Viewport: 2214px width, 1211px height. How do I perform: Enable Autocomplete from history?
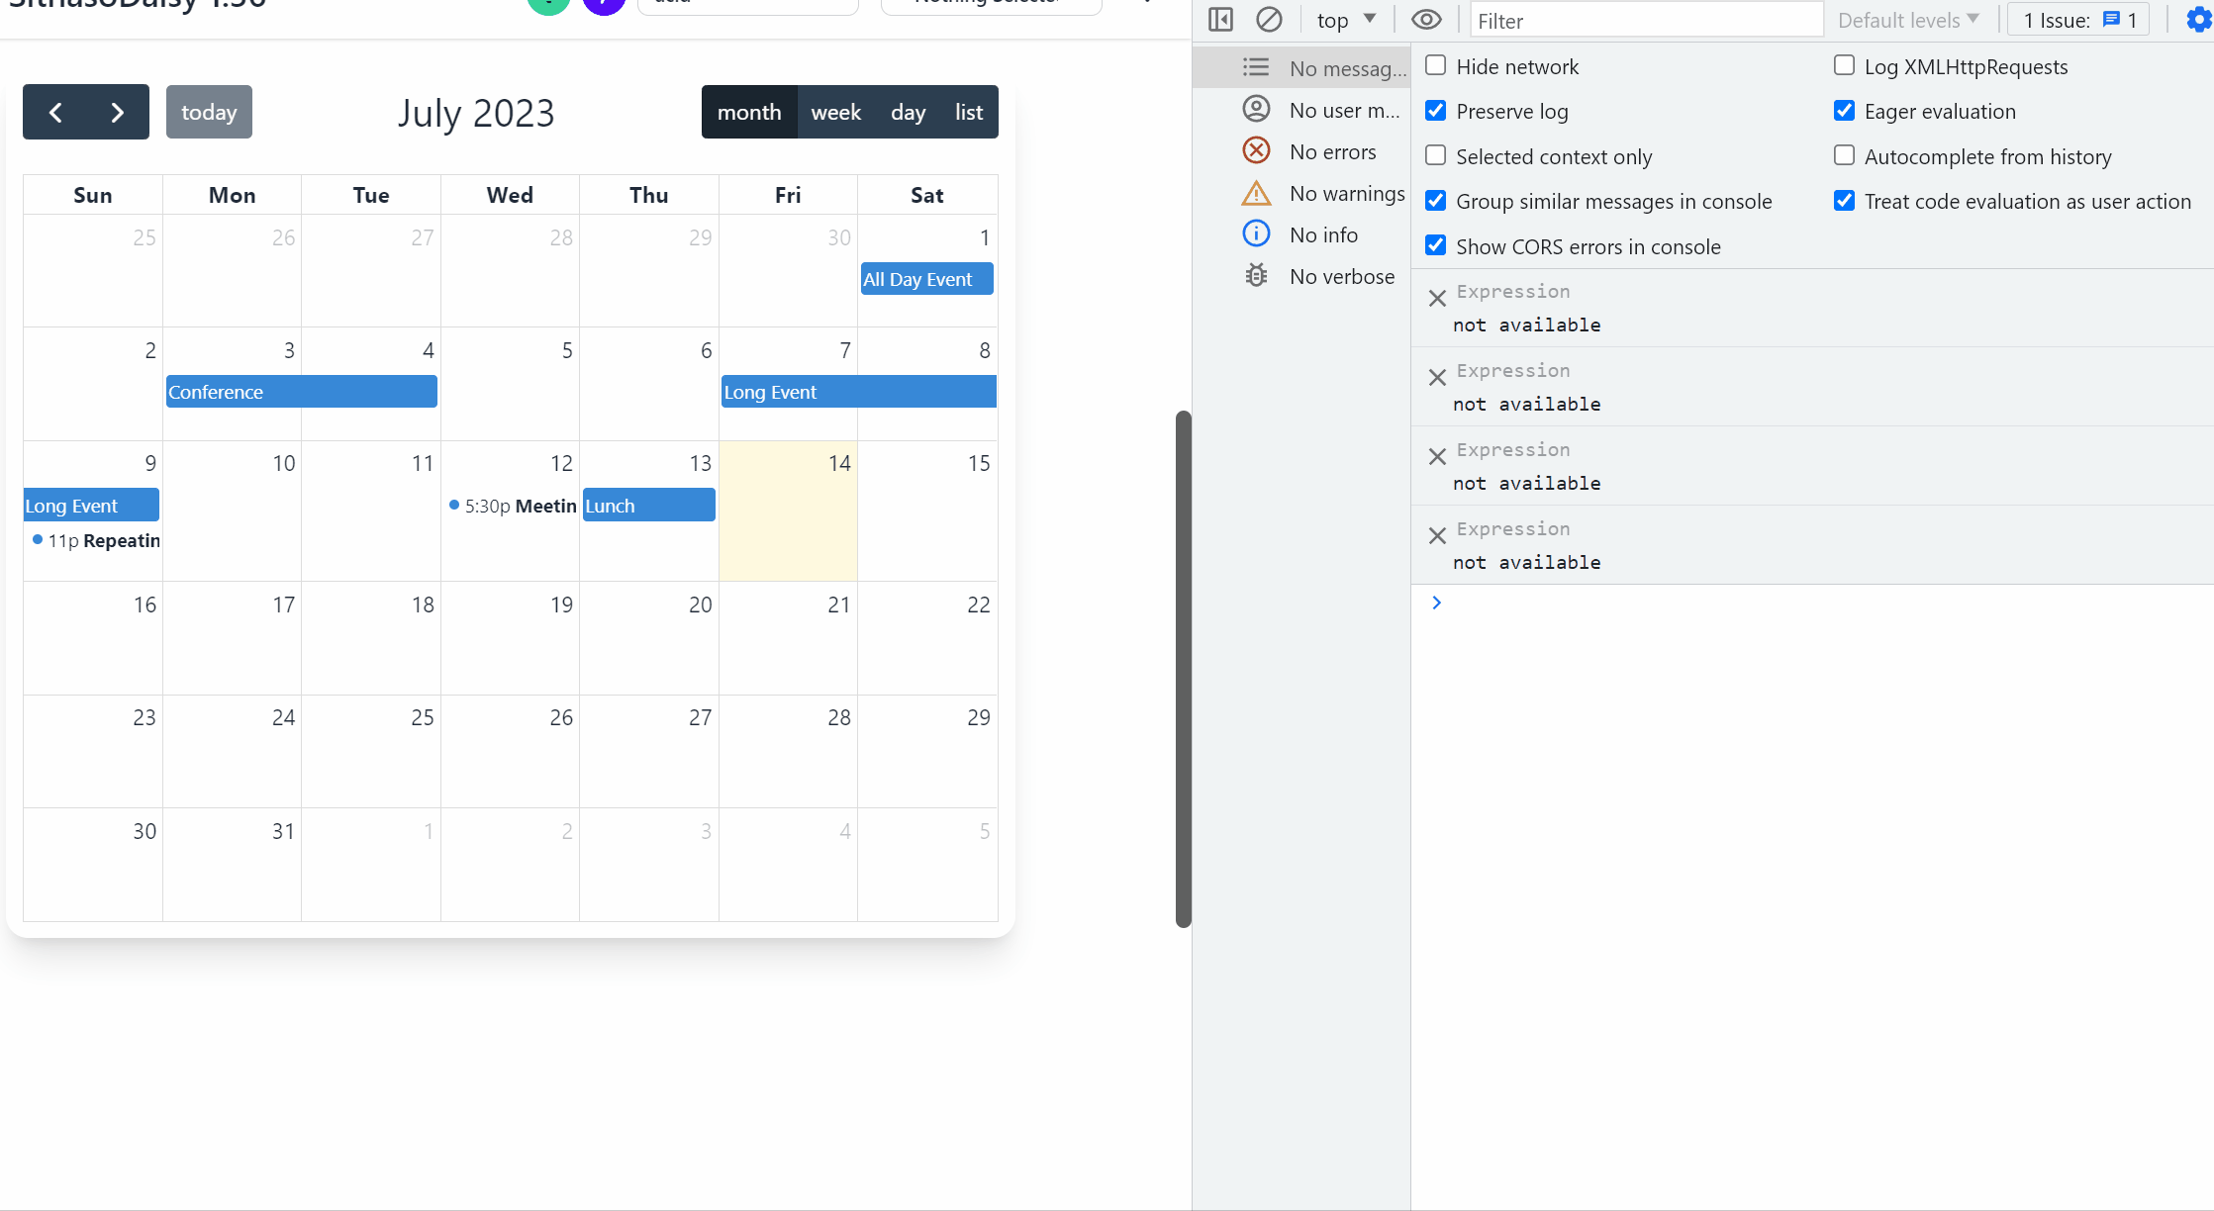tap(1844, 155)
